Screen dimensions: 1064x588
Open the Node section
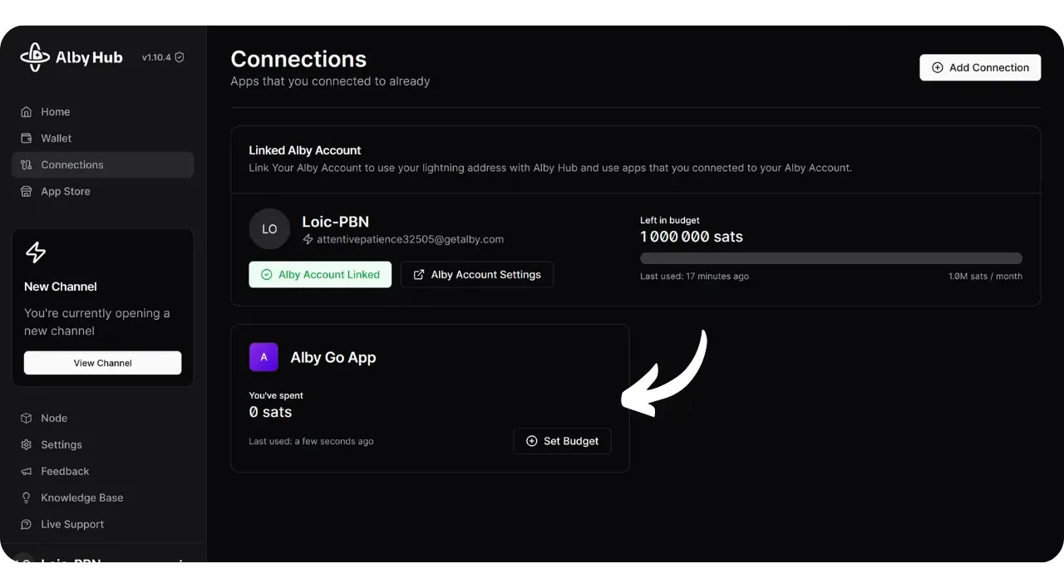click(x=54, y=419)
